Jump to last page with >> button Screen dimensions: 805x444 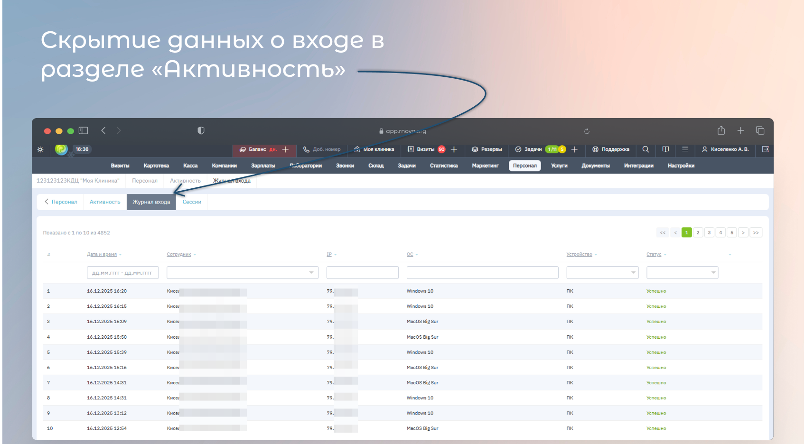756,232
